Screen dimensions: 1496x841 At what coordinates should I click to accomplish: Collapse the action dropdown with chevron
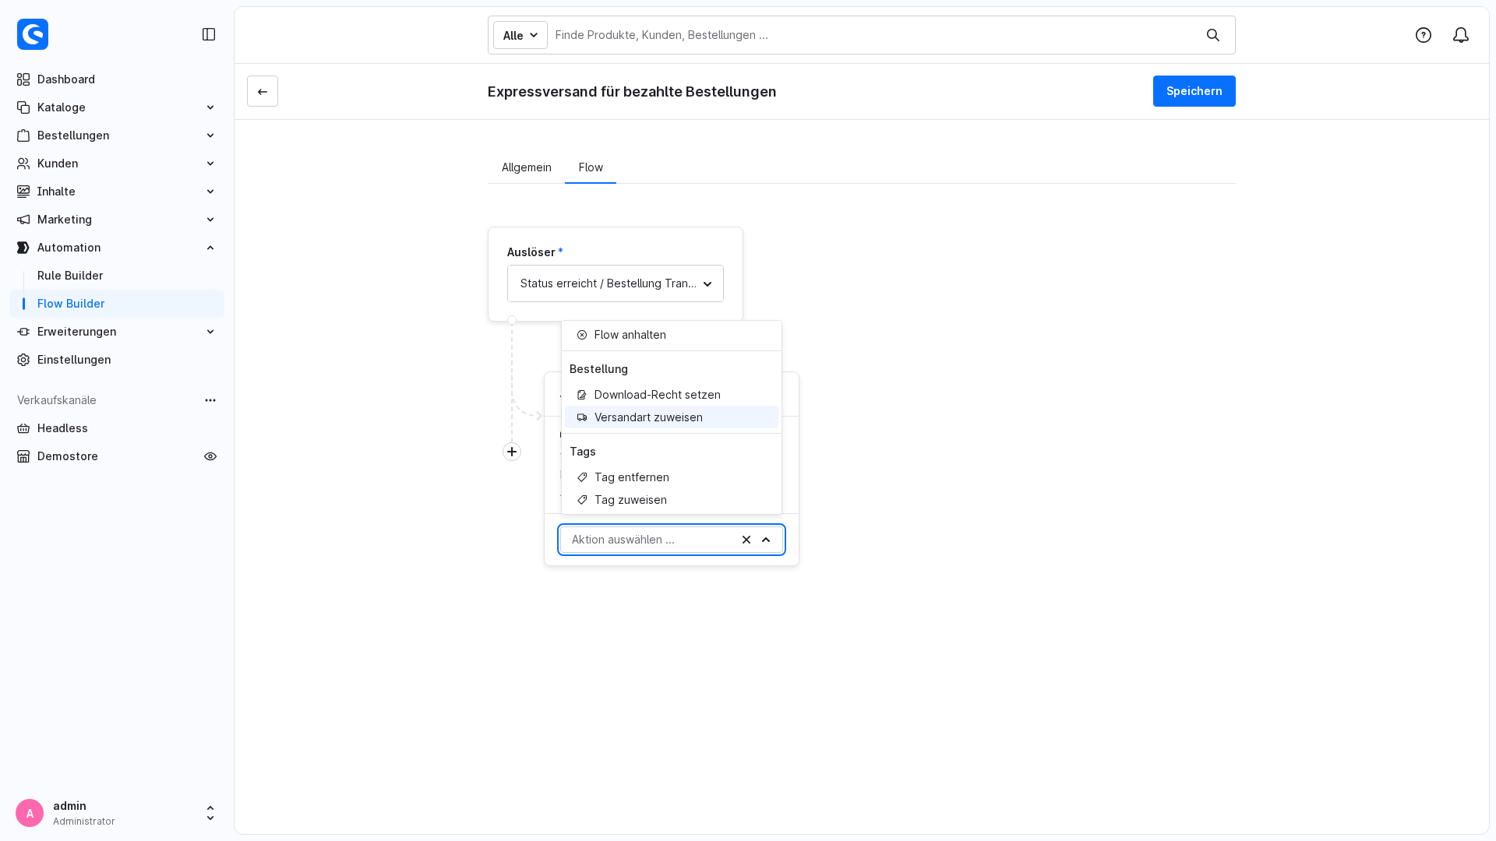(766, 540)
